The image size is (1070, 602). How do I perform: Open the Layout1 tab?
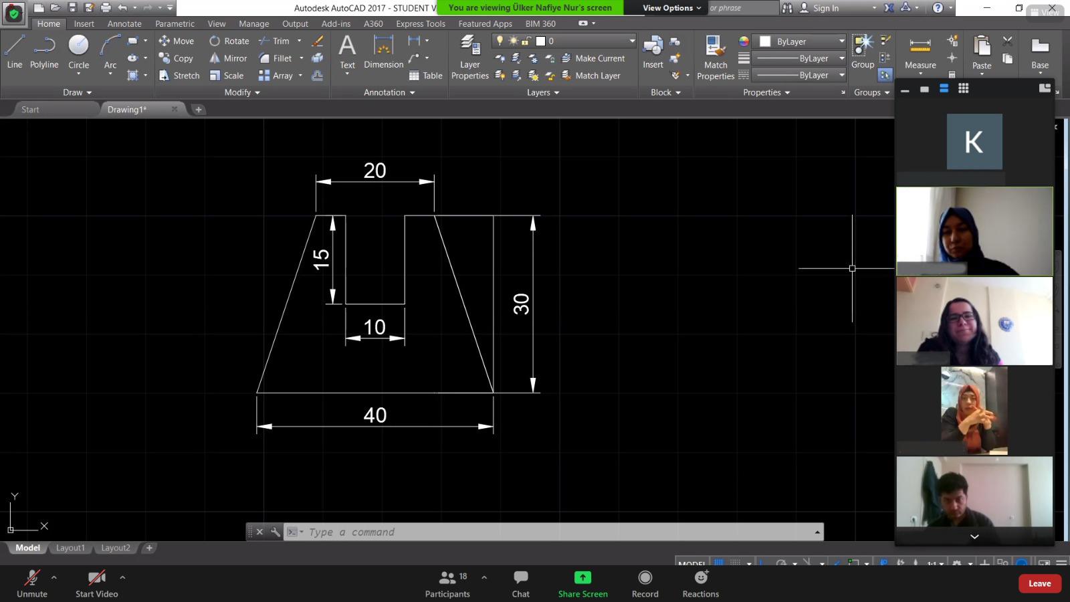[70, 548]
